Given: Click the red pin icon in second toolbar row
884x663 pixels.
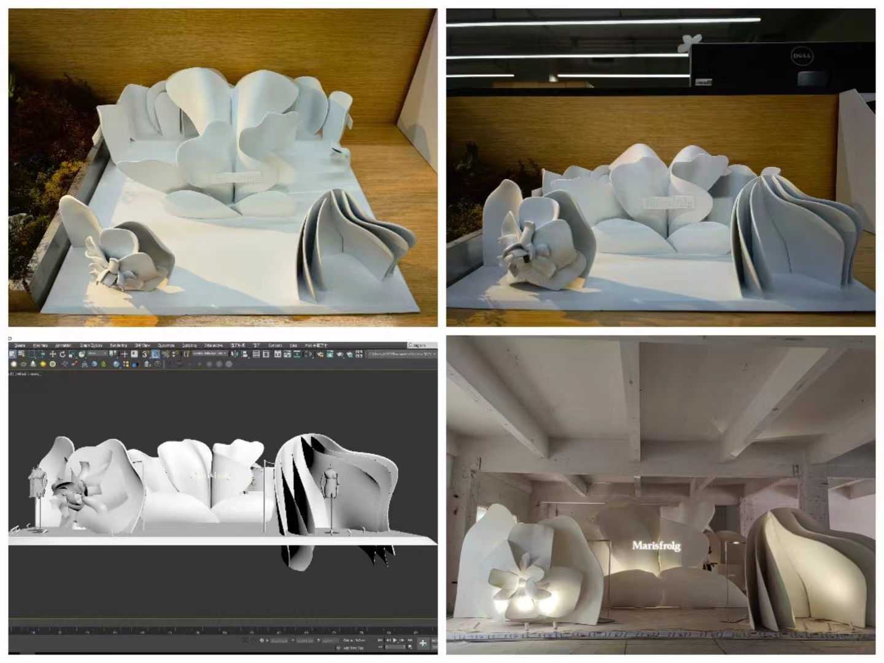Looking at the screenshot, I should click(75, 364).
